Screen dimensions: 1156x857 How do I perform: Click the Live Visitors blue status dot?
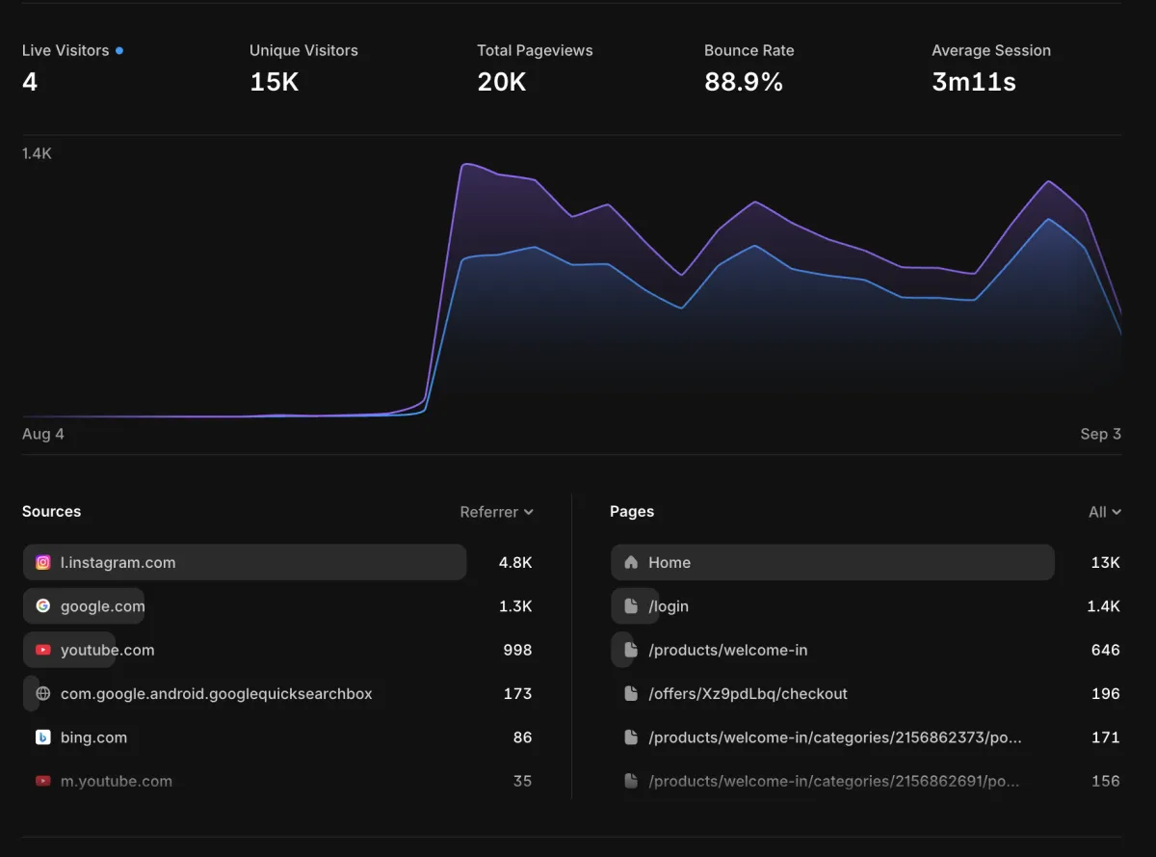tap(119, 51)
